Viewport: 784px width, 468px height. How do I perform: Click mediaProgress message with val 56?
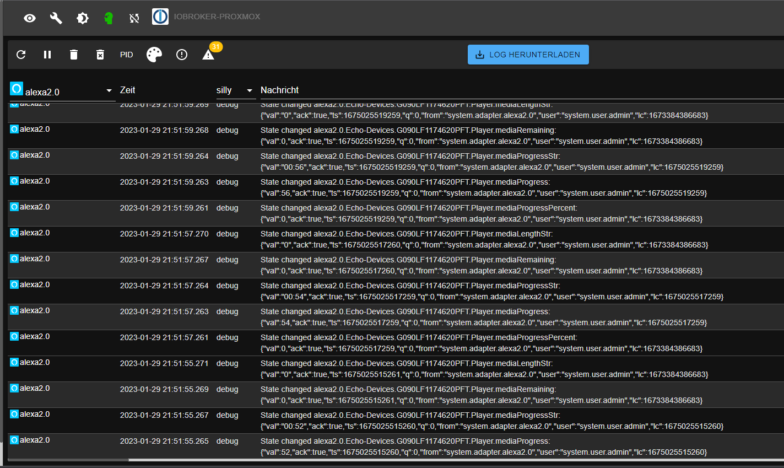coord(484,187)
